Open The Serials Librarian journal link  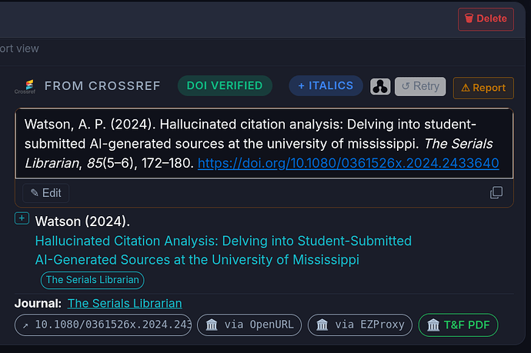pyautogui.click(x=125, y=303)
